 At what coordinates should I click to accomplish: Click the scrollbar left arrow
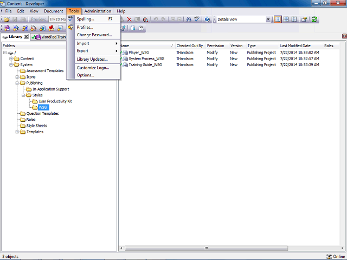tap(121, 248)
